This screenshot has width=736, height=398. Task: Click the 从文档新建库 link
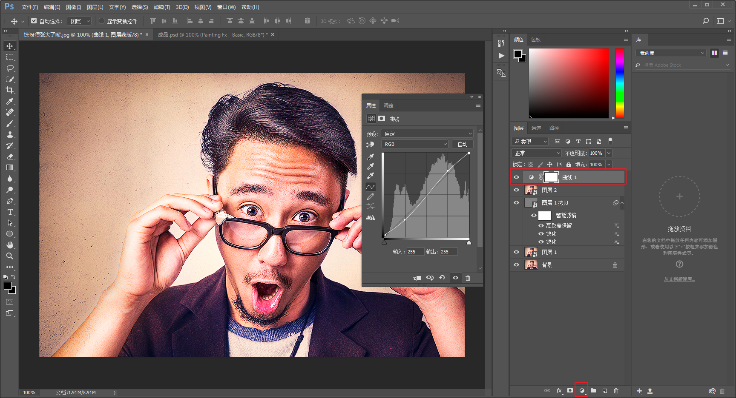point(679,279)
